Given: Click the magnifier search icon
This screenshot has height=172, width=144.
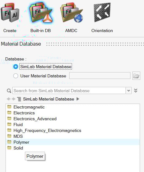Looking at the screenshot, I should [x=9, y=91].
